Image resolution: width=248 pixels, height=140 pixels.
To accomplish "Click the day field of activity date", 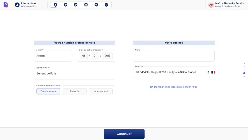I will 84,56.
